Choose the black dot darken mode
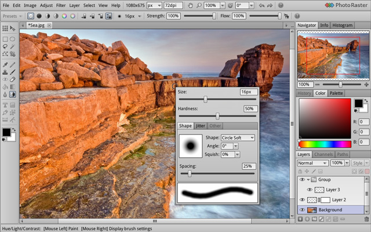This screenshot has width=371, height=232. click(39, 16)
